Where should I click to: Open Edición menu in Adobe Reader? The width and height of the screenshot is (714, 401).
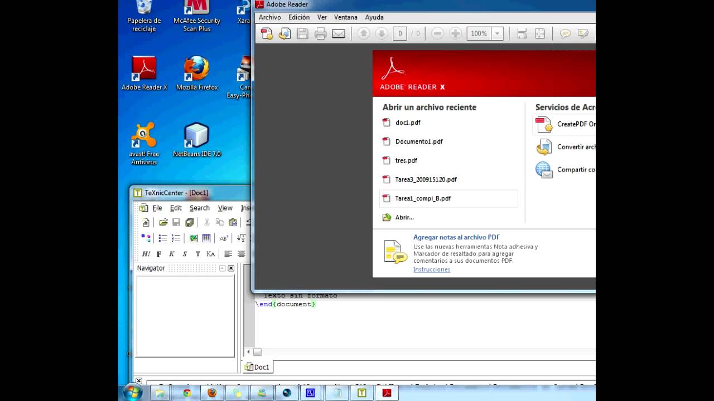click(x=299, y=17)
